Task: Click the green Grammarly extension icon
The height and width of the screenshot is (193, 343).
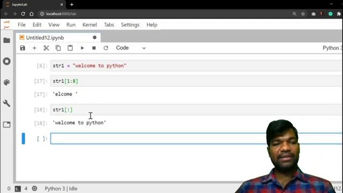Action: point(331,14)
